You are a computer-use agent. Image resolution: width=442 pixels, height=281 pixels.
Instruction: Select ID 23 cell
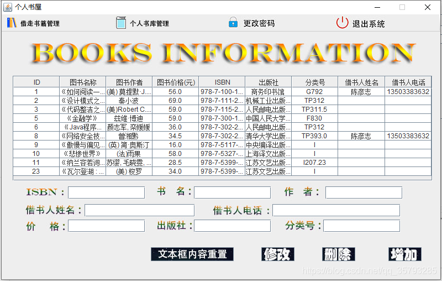click(36, 171)
